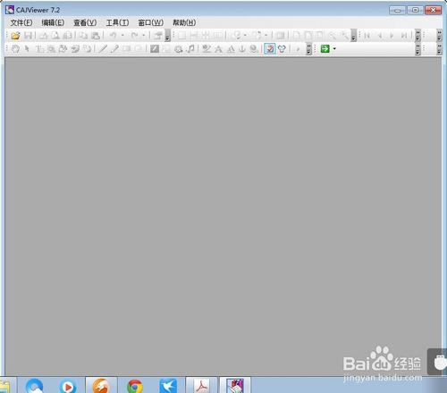
Task: Toggle the highlighted annotation panel button
Action: click(270, 48)
